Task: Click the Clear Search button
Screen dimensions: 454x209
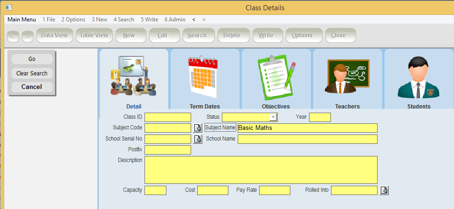Action: [x=32, y=73]
